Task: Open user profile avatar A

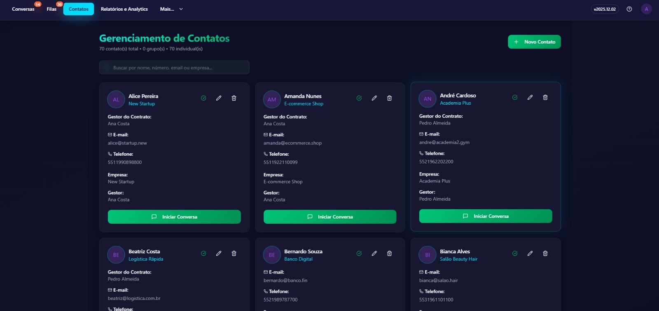Action: coord(646,9)
